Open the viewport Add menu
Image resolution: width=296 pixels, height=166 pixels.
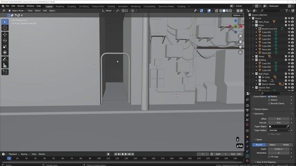click(x=45, y=11)
